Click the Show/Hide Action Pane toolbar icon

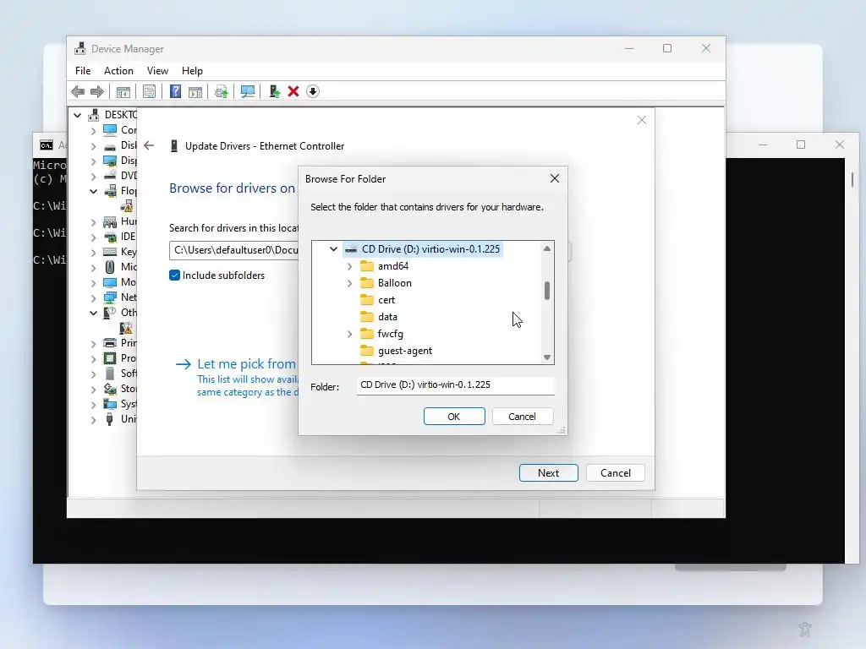click(195, 91)
